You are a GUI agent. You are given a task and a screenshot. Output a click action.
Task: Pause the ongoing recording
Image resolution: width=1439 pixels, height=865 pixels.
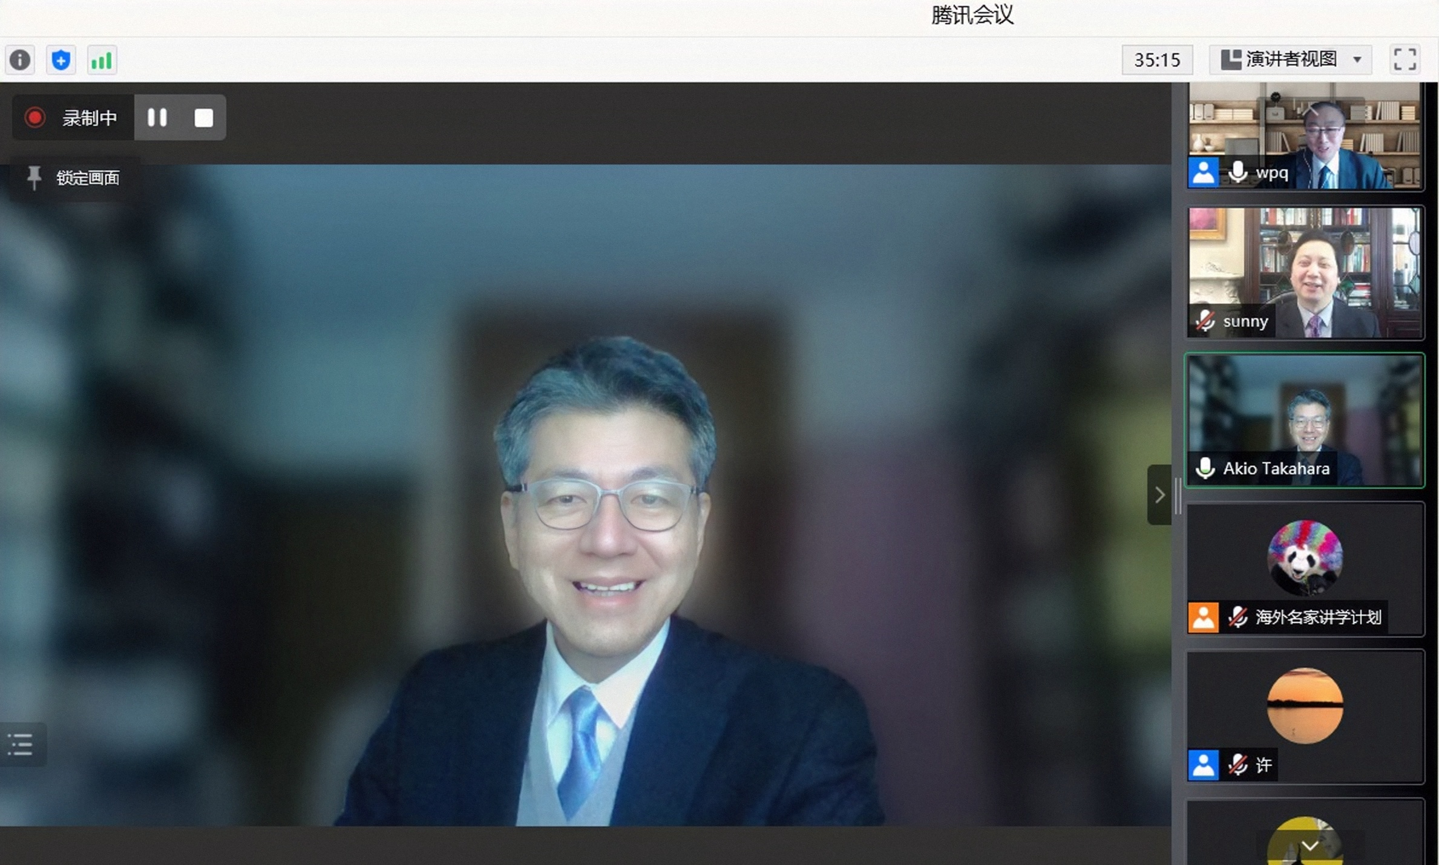(157, 117)
